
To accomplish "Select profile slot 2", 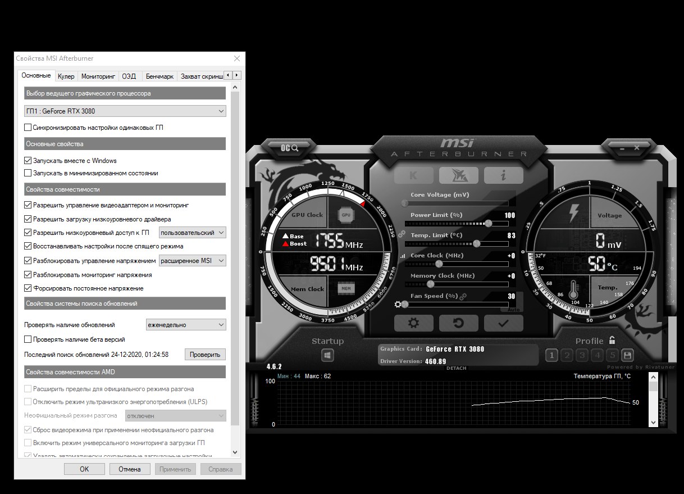I will (567, 355).
